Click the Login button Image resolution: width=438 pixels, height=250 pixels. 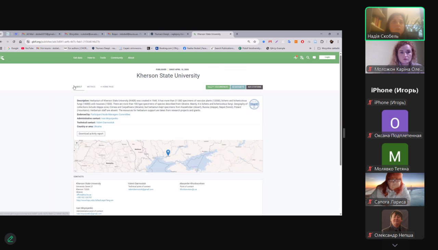tap(327, 57)
